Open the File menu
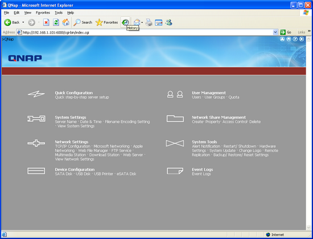 coord(6,13)
